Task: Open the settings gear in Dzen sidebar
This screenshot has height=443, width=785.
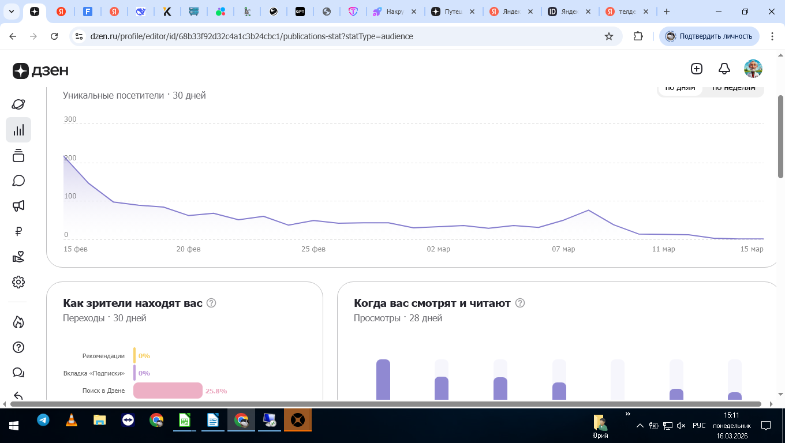Action: click(18, 282)
